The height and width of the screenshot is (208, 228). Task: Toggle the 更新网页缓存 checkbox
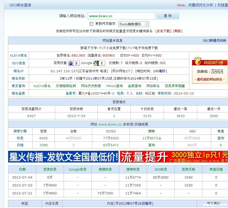[x=91, y=24]
